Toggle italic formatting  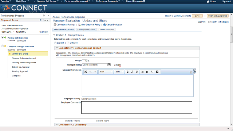coord(132,72)
